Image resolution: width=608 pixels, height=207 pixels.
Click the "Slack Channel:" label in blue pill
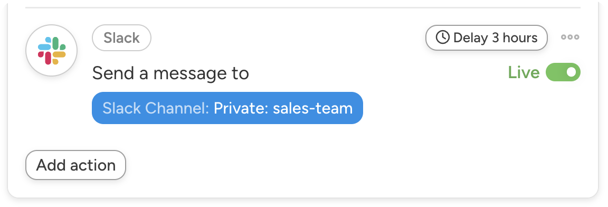(156, 108)
